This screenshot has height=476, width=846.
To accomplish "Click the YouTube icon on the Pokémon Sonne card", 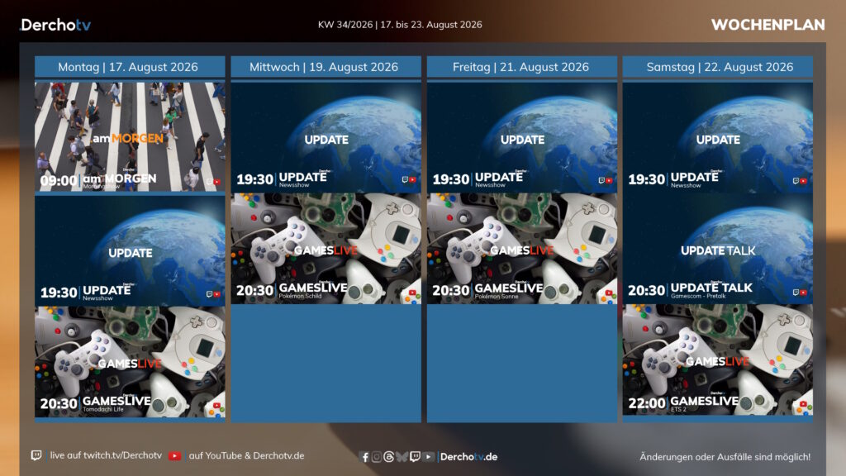I will click(x=609, y=293).
